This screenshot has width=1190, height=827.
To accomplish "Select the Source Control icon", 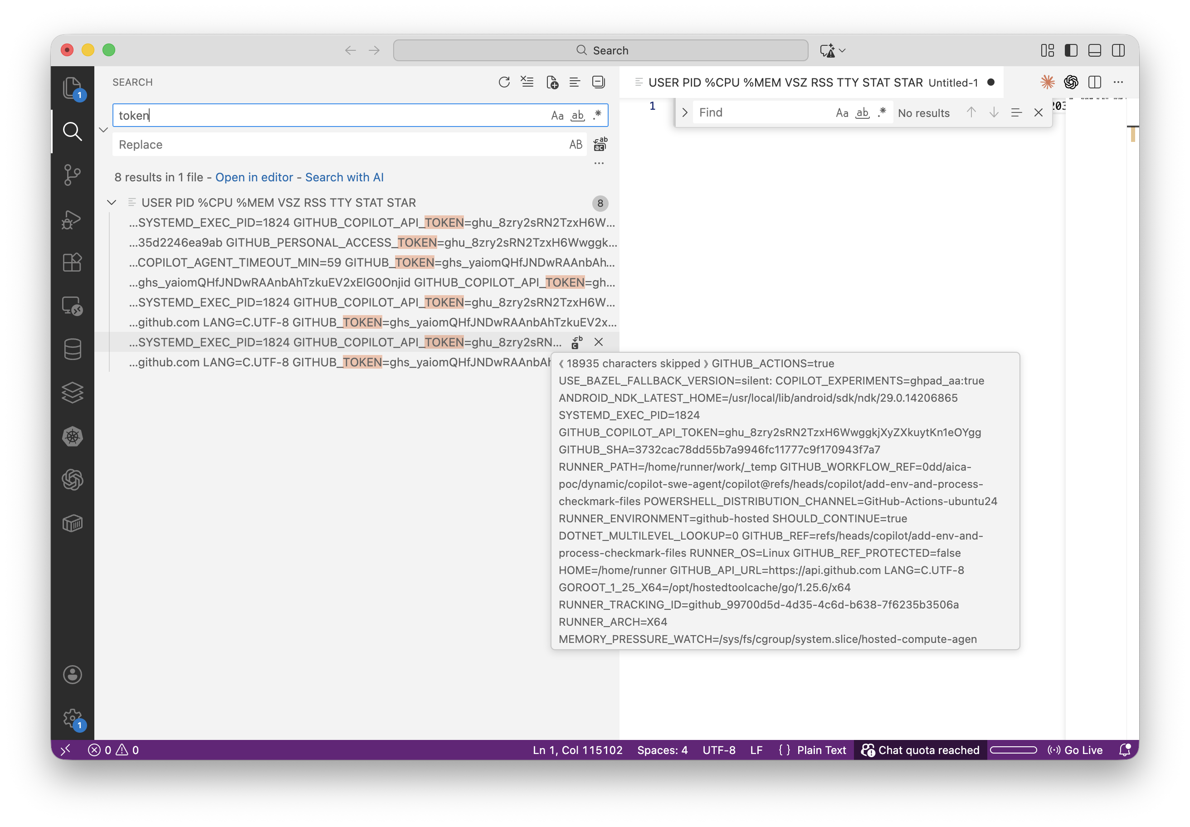I will pyautogui.click(x=73, y=175).
